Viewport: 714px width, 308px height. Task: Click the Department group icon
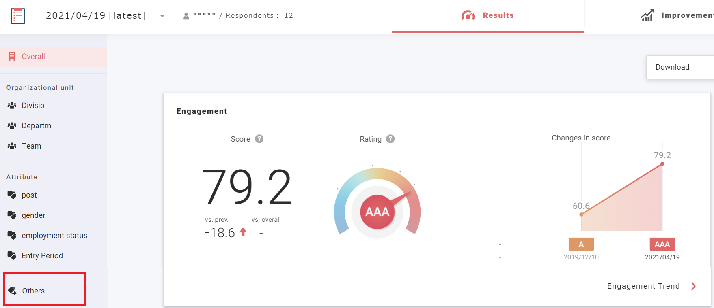click(12, 126)
